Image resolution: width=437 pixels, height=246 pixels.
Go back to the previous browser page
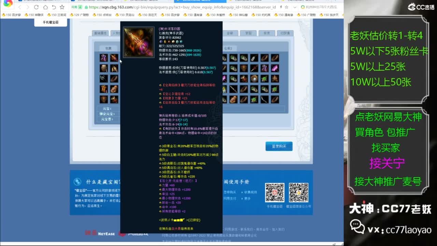coord(20,7)
